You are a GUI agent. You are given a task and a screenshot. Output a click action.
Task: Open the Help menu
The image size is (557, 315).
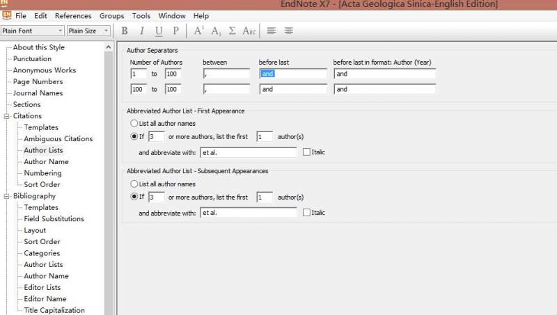tap(201, 16)
